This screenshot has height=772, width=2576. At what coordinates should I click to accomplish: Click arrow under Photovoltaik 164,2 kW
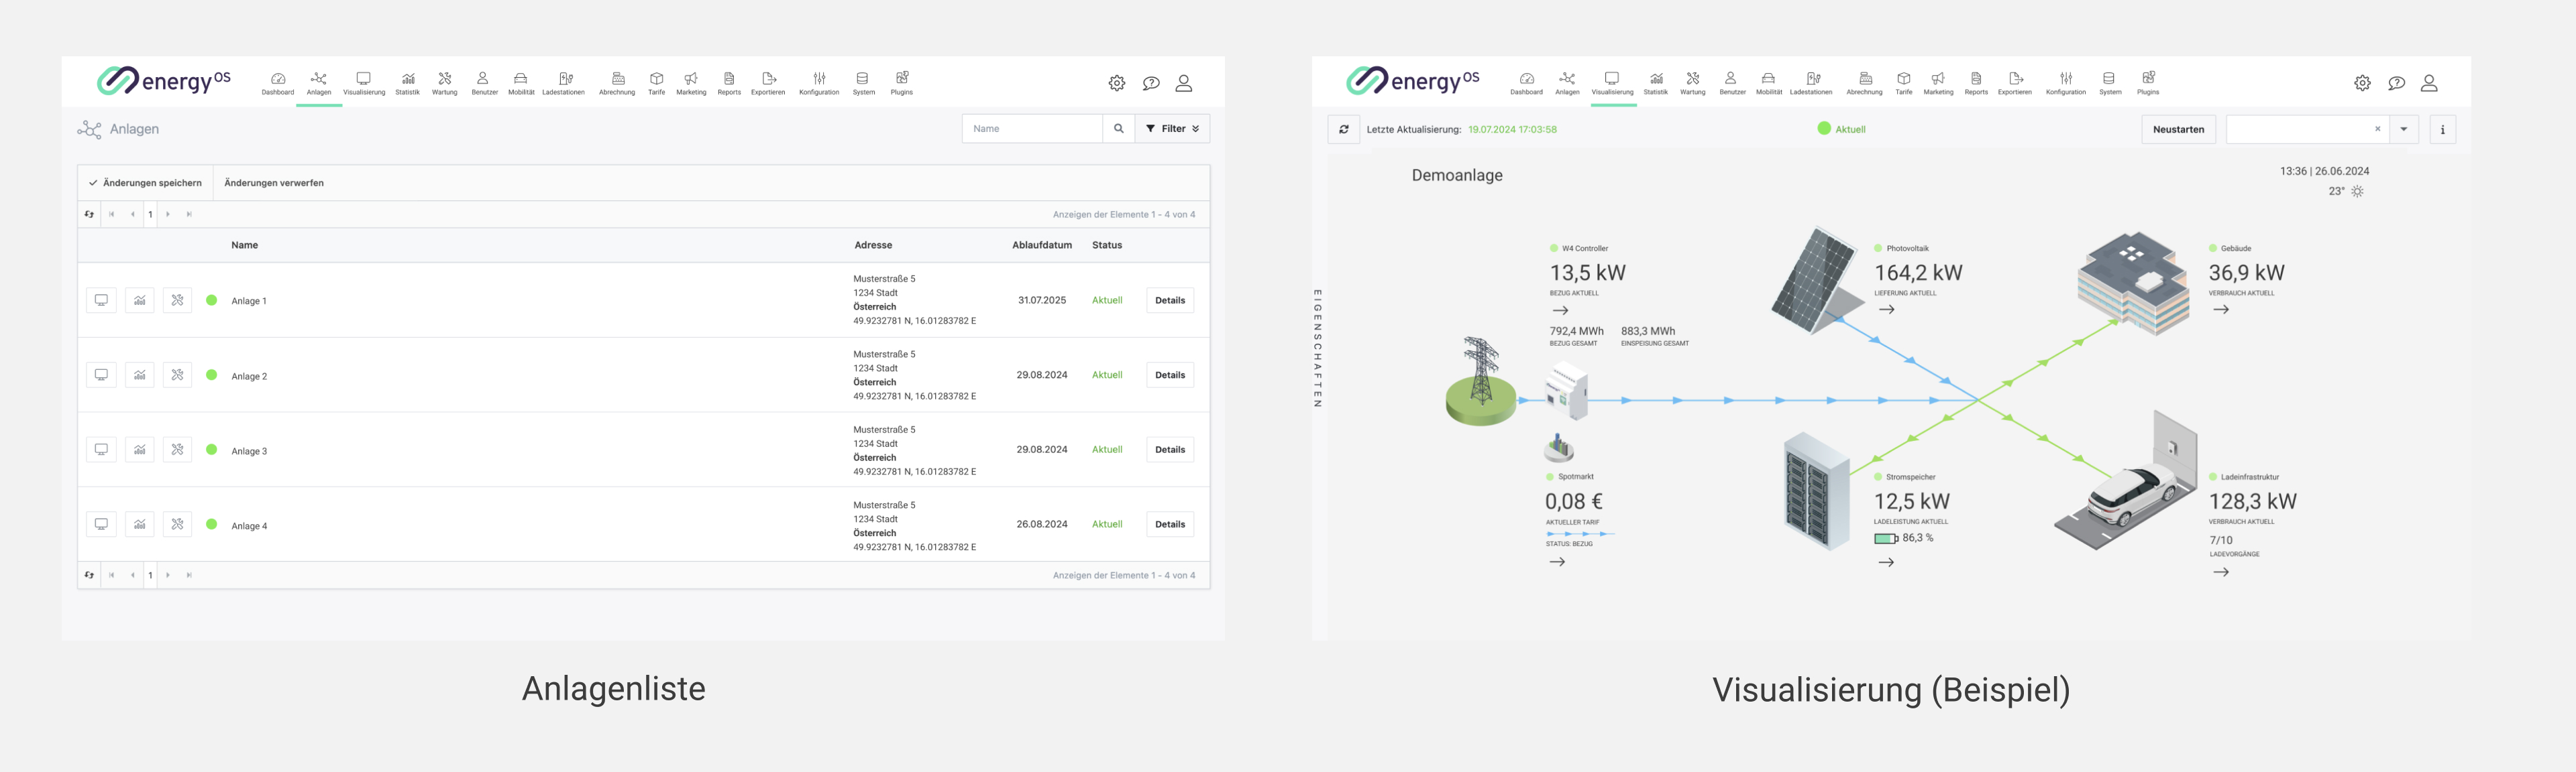click(1886, 310)
